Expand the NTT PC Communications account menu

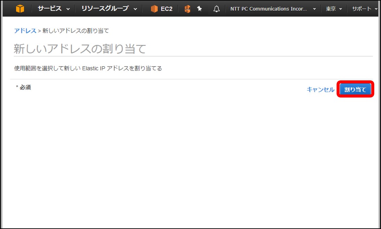[x=273, y=9]
